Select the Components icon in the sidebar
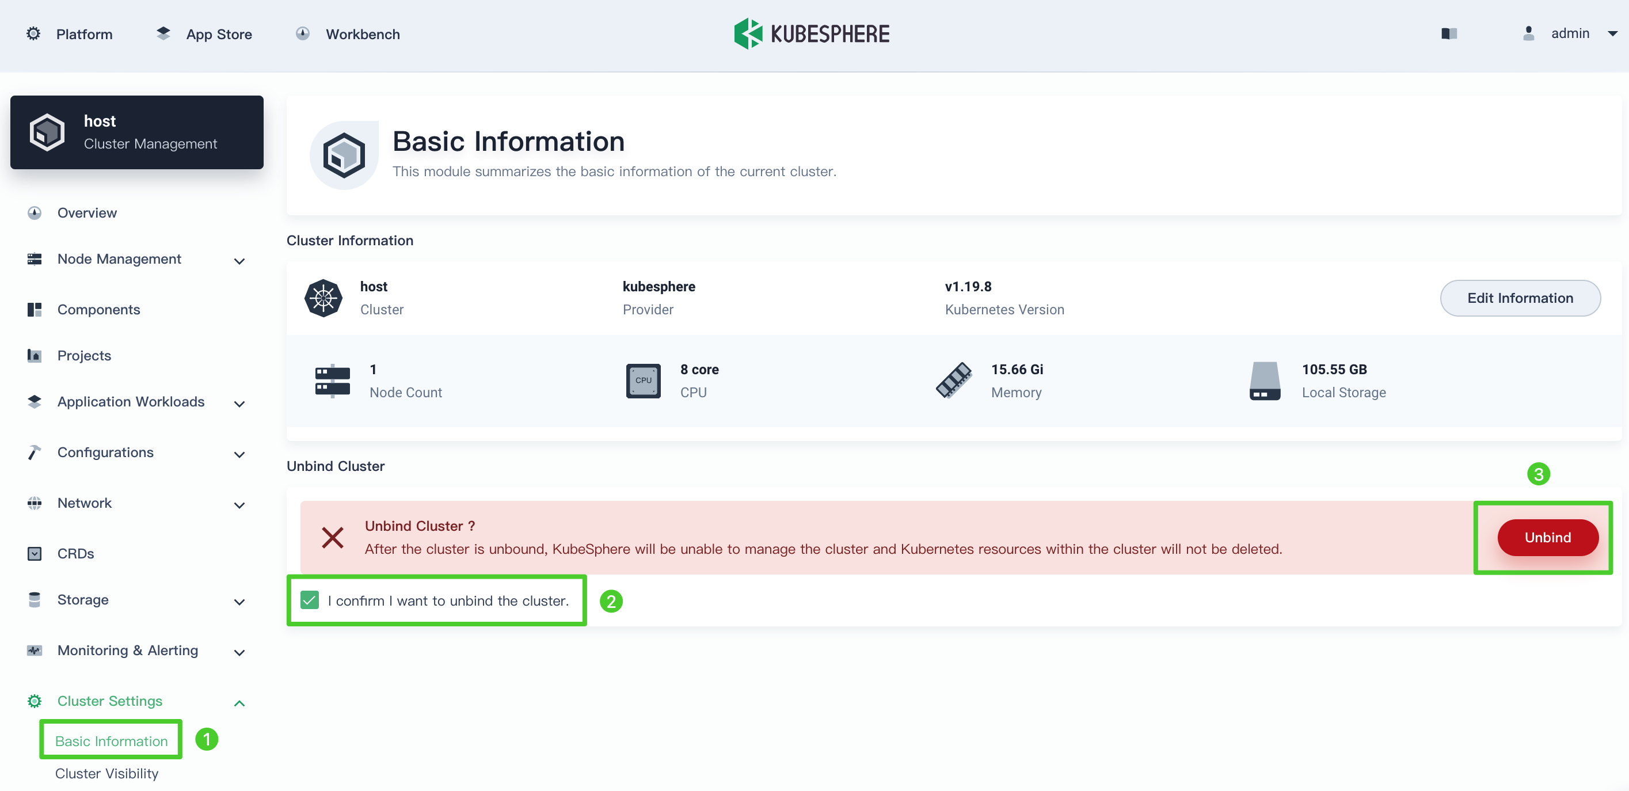Image resolution: width=1629 pixels, height=791 pixels. tap(34, 309)
